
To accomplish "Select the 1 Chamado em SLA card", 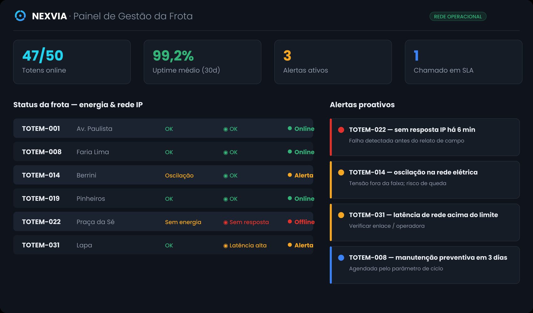I will [x=463, y=62].
